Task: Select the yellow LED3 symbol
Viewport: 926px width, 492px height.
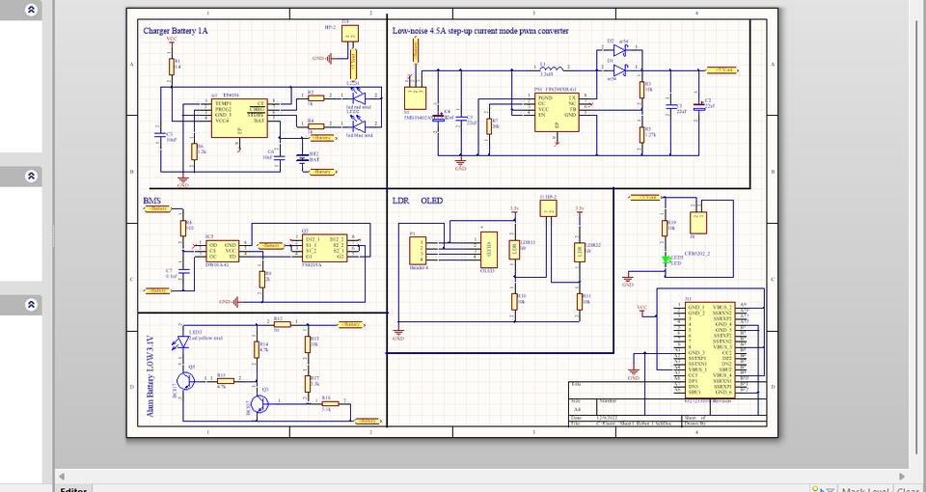Action: (182, 343)
